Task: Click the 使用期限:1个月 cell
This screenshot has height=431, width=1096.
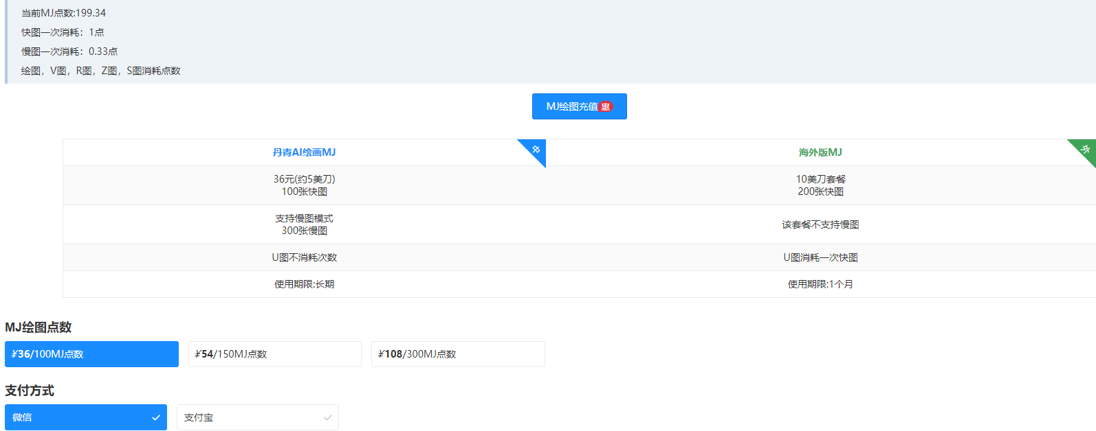Action: click(x=820, y=284)
